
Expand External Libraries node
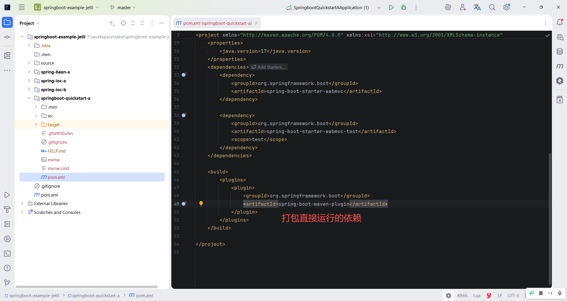(22, 203)
